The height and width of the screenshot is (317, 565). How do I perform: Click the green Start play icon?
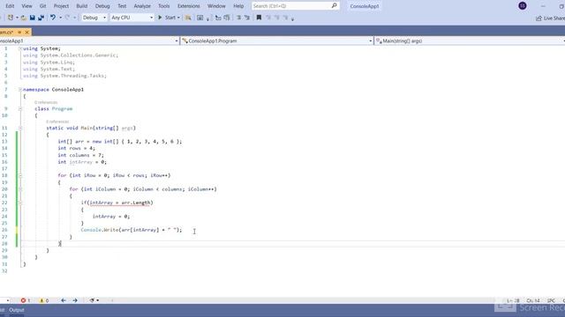tap(160, 18)
